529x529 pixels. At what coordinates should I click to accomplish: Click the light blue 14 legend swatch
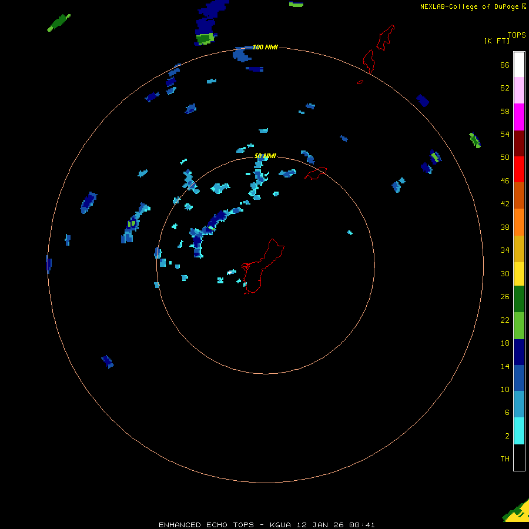tap(519, 404)
